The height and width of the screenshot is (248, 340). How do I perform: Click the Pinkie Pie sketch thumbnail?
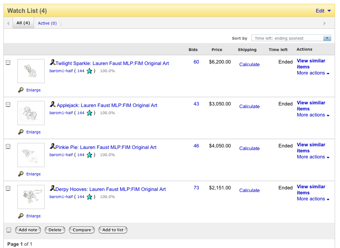click(x=31, y=155)
